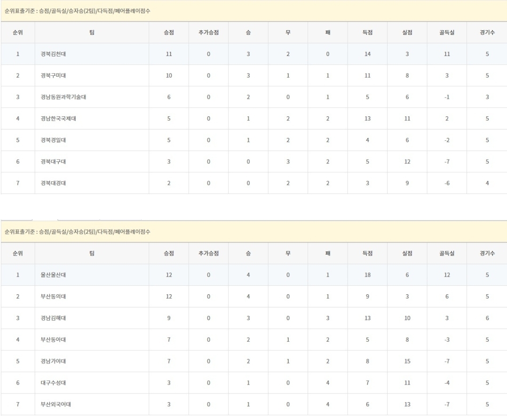Screen dimensions: 507x419
Task: Click 실점 header in upper table
Action: point(407,32)
